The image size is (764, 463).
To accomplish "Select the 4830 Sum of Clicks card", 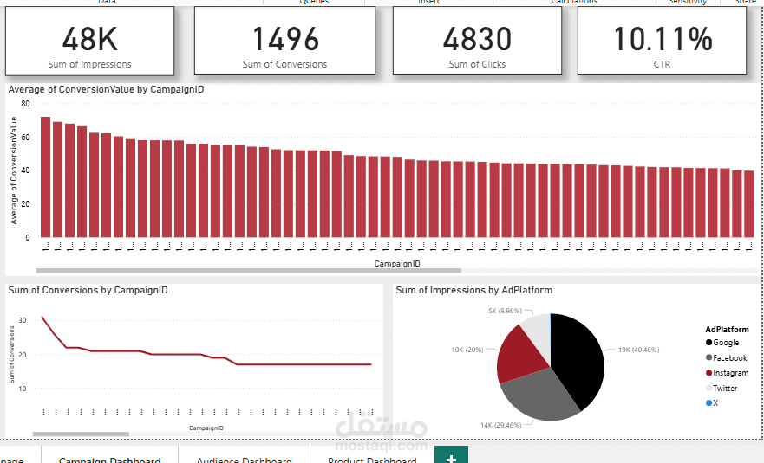I will 477,41.
